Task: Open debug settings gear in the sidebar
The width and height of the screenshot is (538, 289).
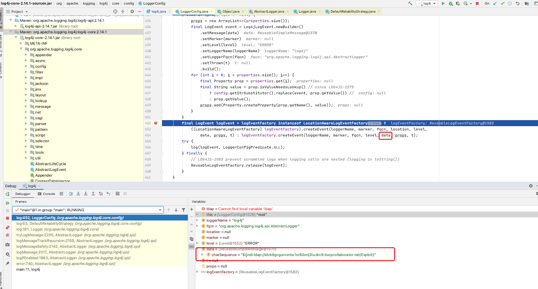Action: (x=7, y=254)
